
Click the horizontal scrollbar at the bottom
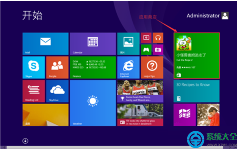point(115,147)
